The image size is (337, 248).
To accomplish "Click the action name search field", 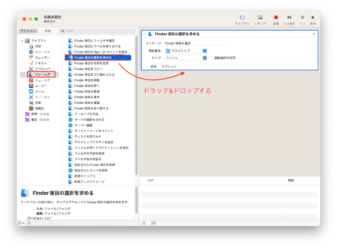I will (97, 31).
